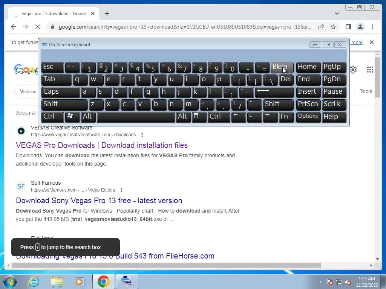Click the PrtScn key
Image resolution: width=386 pixels, height=289 pixels.
coord(308,105)
